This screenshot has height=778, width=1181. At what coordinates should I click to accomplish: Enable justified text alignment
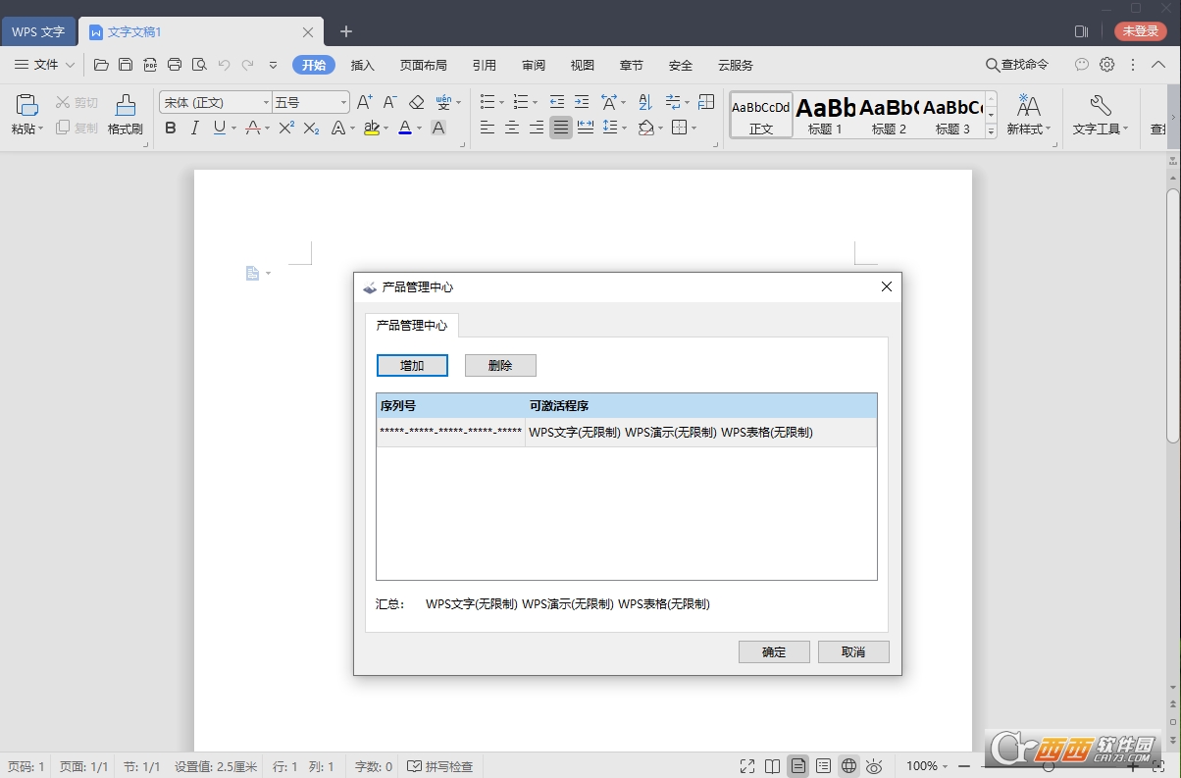click(x=560, y=128)
